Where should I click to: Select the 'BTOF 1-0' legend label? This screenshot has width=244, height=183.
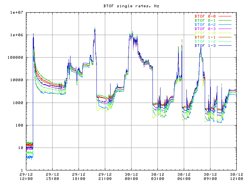(205, 33)
